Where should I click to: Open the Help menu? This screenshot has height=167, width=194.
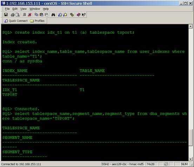(46, 9)
